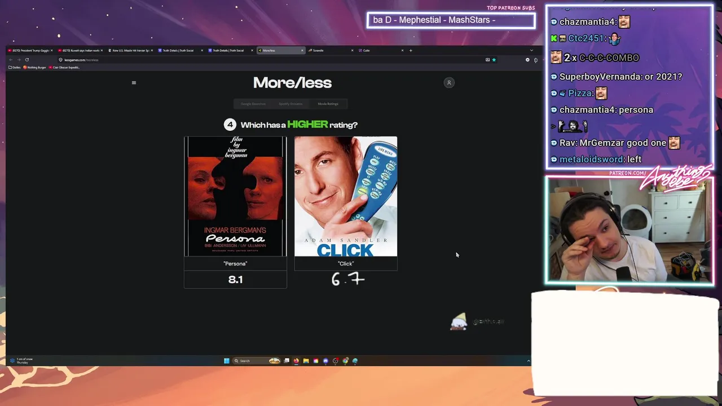Reload the current page
This screenshot has width=722, height=406.
27,60
